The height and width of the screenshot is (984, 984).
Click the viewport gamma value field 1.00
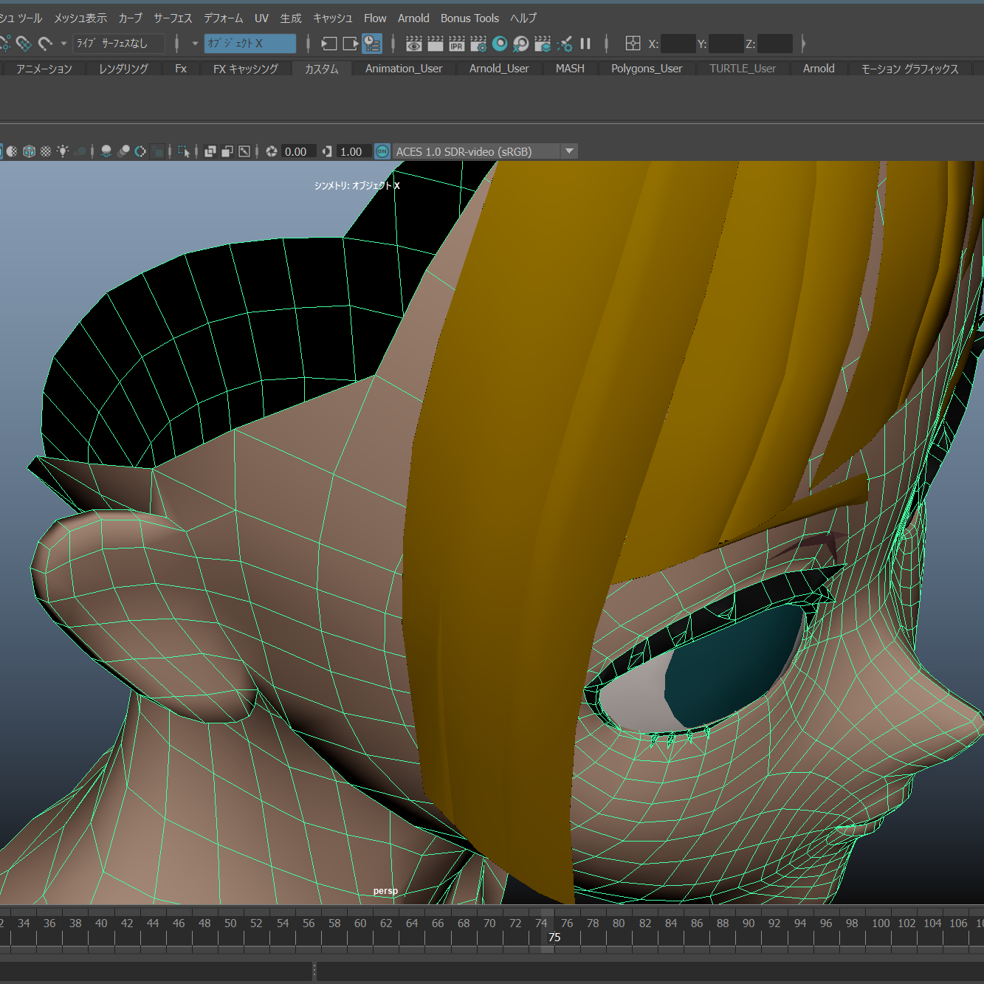354,151
